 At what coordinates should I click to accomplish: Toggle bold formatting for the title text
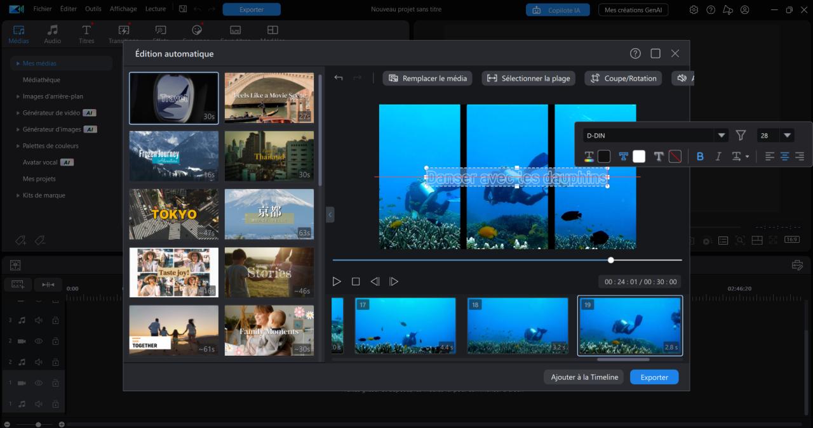point(700,156)
